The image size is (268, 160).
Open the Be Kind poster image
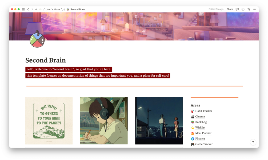coord(49,121)
